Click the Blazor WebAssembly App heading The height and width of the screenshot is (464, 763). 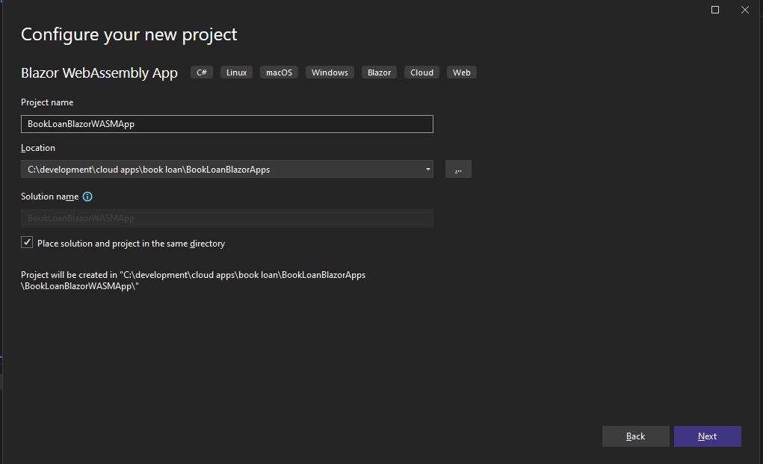coord(99,73)
